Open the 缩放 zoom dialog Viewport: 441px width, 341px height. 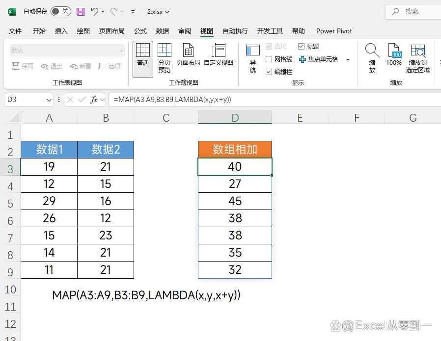coord(372,58)
